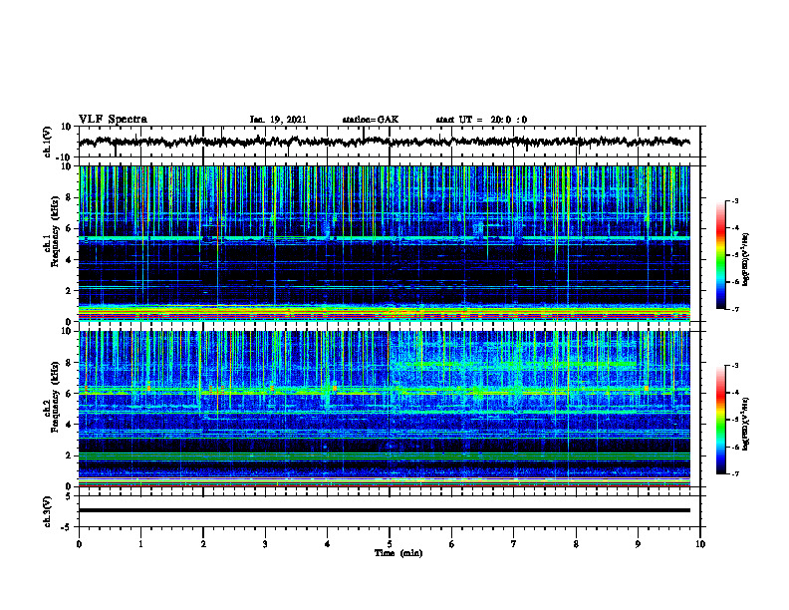Click the "VLF Spectra" plot title
789x610 pixels.
113,120
